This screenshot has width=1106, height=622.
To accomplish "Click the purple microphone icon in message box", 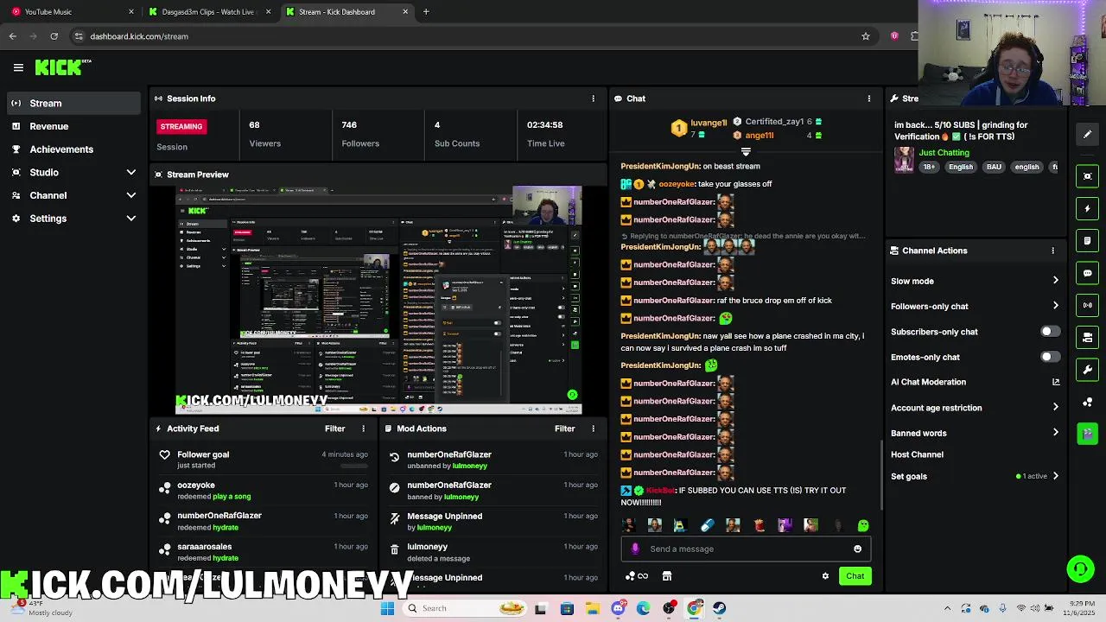I will point(635,549).
